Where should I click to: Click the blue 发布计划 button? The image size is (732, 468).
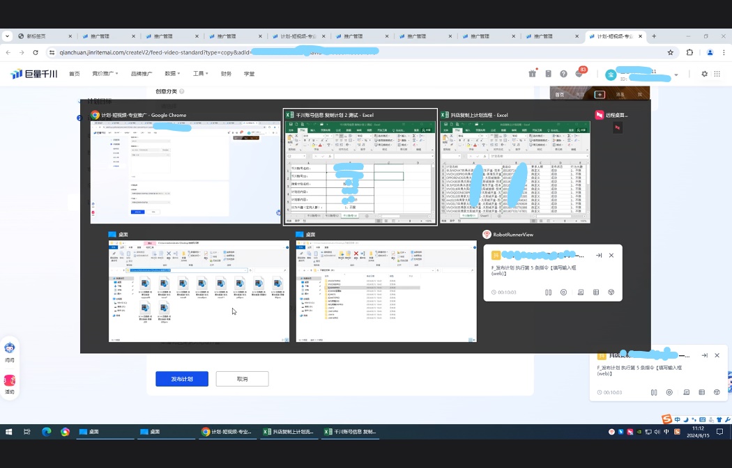(x=182, y=379)
